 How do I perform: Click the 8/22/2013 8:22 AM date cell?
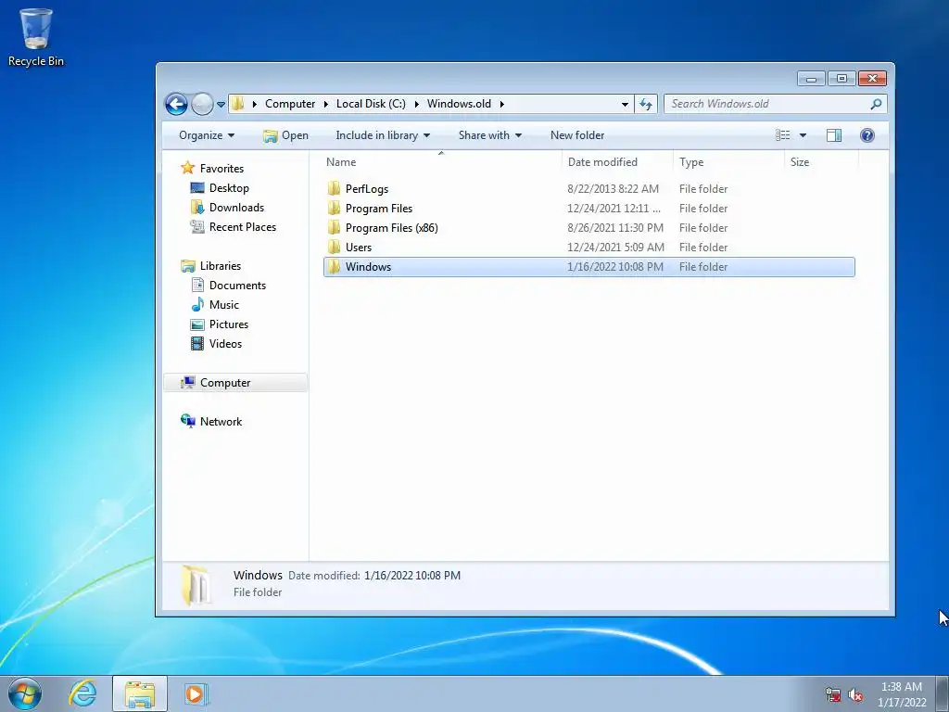click(614, 189)
